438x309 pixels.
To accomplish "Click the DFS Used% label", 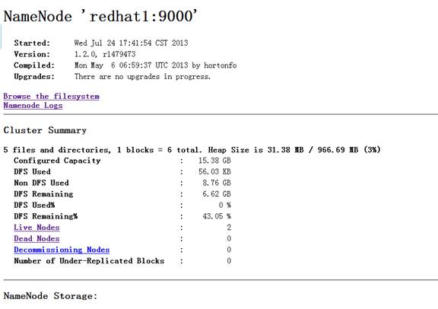I will [34, 205].
